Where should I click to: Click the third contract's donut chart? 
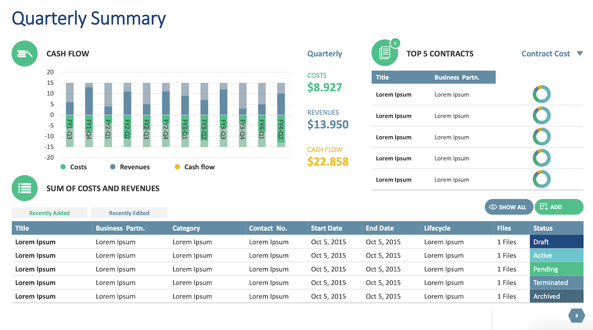click(541, 137)
